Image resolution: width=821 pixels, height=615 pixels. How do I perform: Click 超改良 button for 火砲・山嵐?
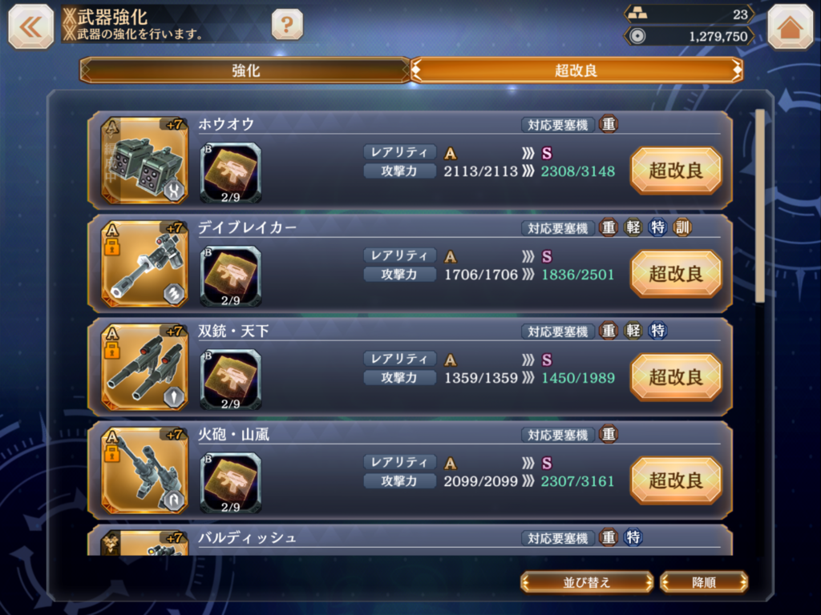click(676, 480)
